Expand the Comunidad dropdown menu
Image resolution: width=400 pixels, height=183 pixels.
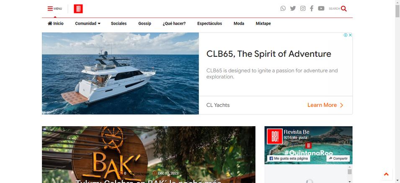pos(88,23)
